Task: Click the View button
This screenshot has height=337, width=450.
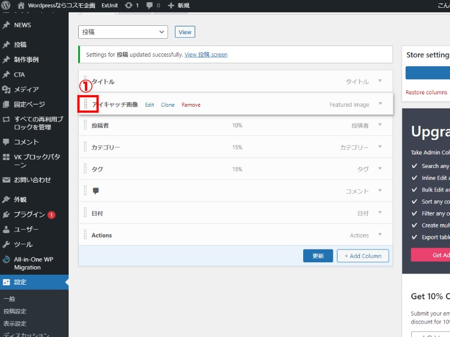Action: pyautogui.click(x=184, y=32)
